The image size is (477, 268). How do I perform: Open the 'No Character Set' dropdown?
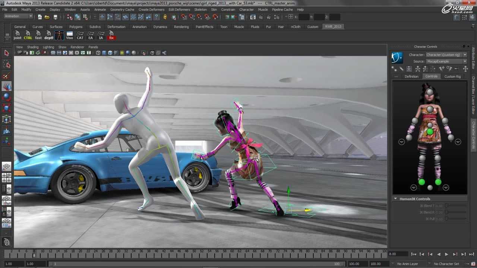447,264
